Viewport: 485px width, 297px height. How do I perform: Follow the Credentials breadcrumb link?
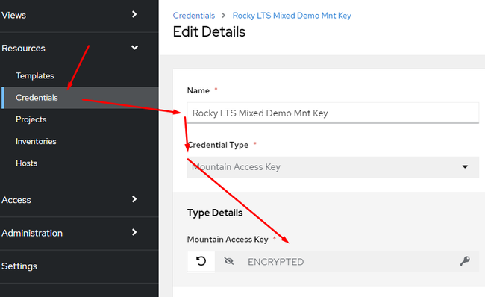coord(194,16)
